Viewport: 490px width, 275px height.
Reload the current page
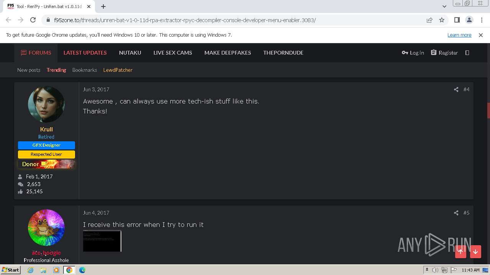[33, 20]
